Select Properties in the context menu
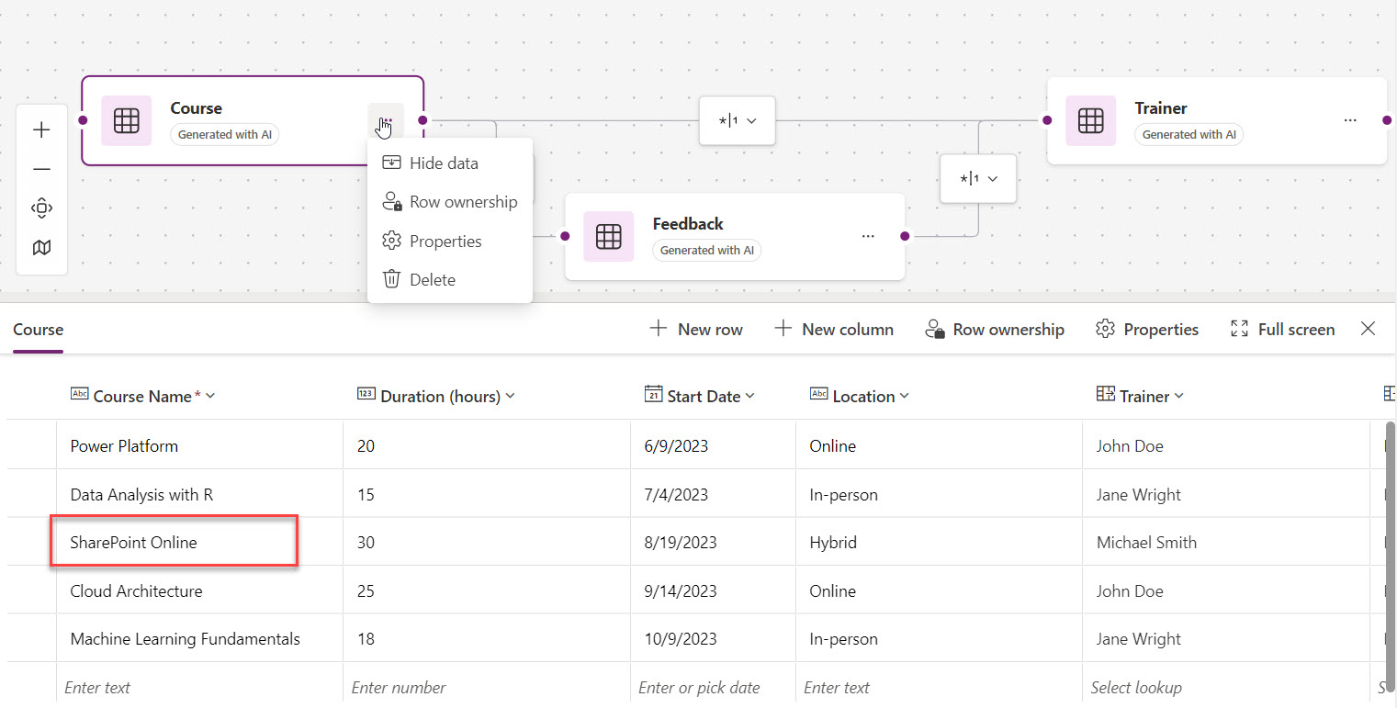Screen dimensions: 1397x708 (x=445, y=241)
